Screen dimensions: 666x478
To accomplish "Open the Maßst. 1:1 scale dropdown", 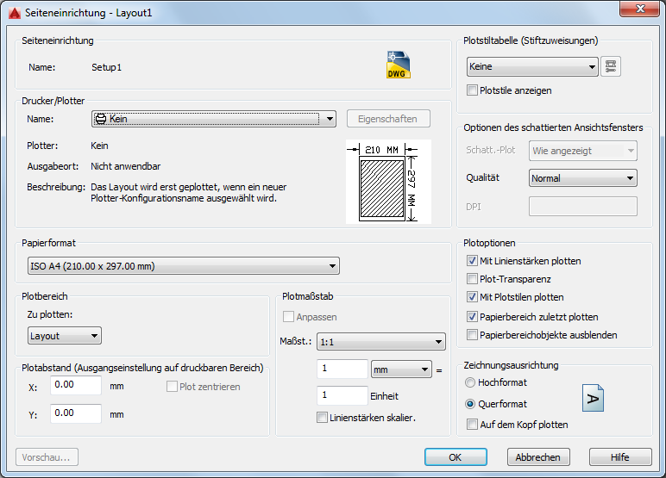I will click(381, 342).
